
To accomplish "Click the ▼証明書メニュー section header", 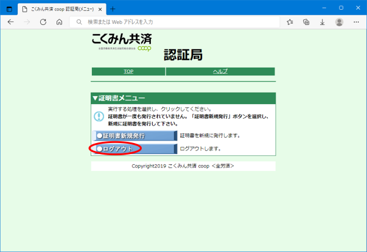I will [x=183, y=98].
